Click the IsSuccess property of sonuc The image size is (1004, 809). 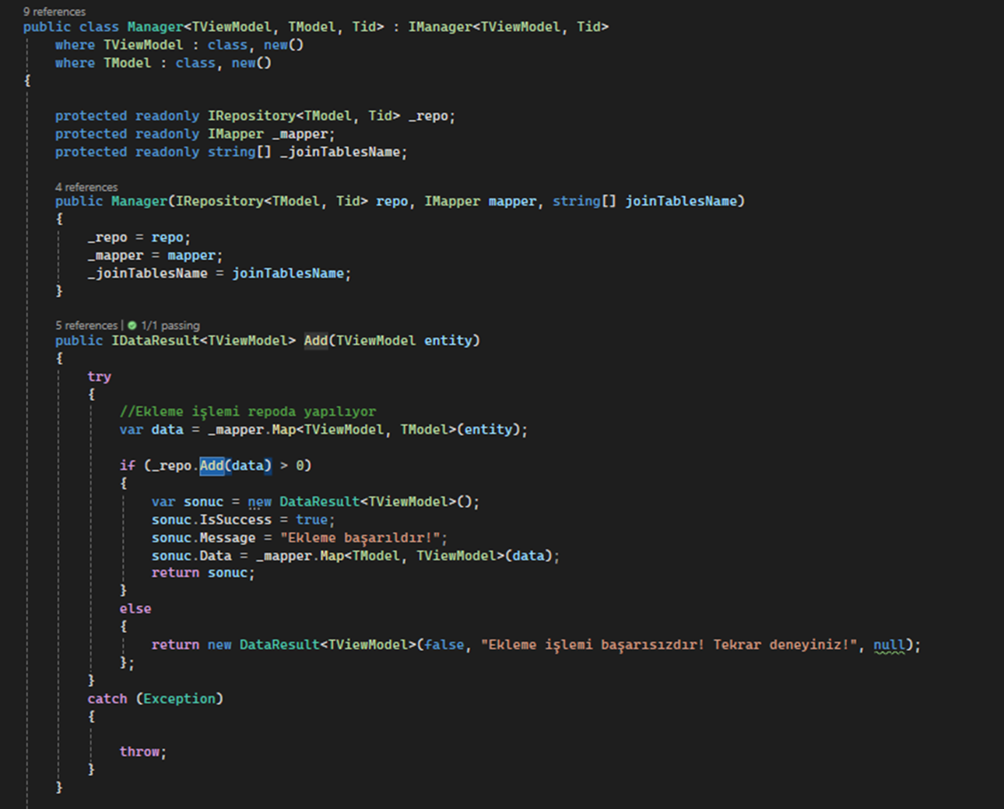tap(236, 519)
